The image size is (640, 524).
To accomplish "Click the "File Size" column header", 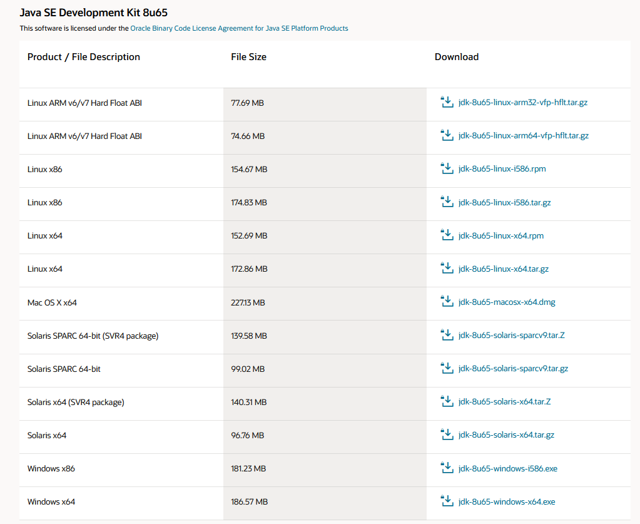I will (x=248, y=57).
